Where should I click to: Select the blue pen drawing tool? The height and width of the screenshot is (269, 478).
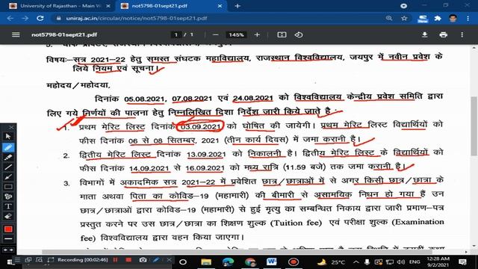coord(8,148)
